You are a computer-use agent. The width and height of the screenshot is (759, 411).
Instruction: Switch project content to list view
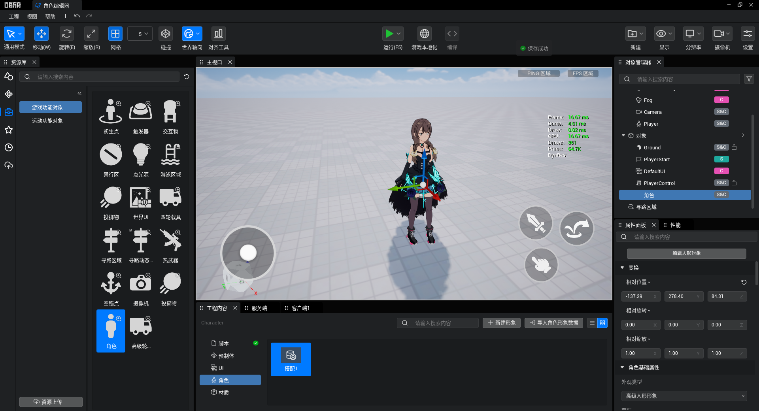point(592,323)
